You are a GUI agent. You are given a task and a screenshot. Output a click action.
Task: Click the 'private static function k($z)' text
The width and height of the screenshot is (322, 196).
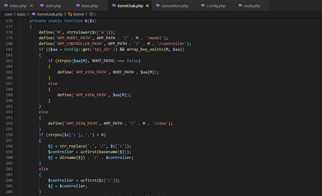pyautogui.click(x=63, y=21)
